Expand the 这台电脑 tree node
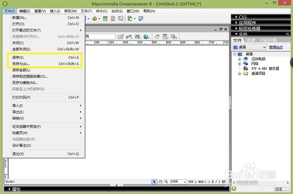This screenshot has height=194, width=293. pyautogui.click(x=240, y=59)
